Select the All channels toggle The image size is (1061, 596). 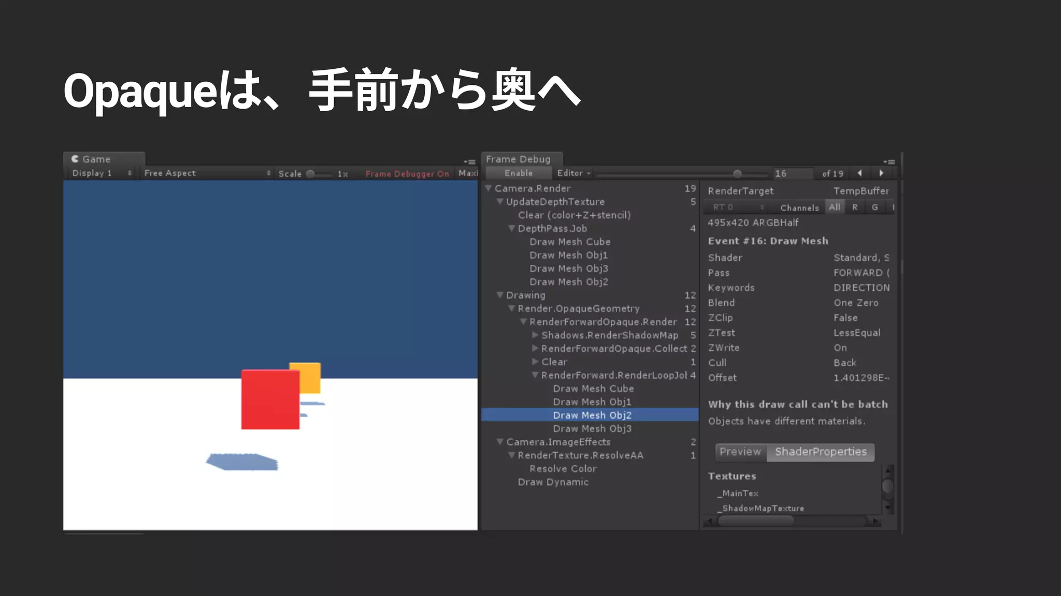tap(834, 207)
